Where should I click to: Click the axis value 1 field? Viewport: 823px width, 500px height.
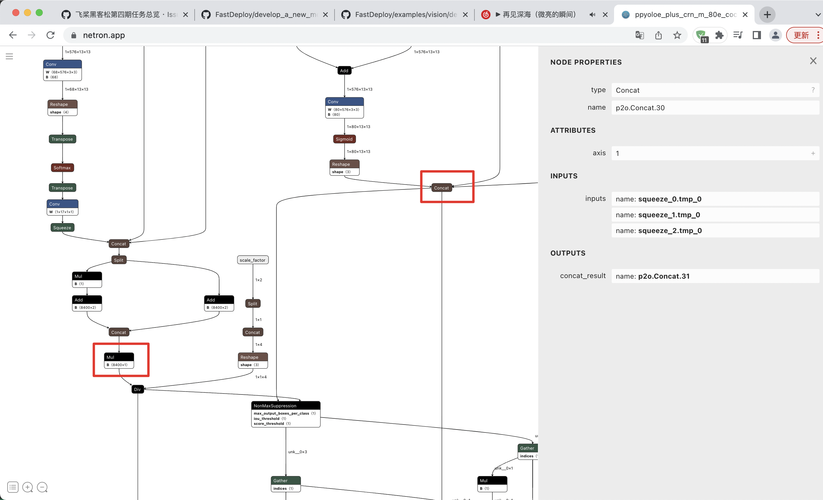coord(715,153)
